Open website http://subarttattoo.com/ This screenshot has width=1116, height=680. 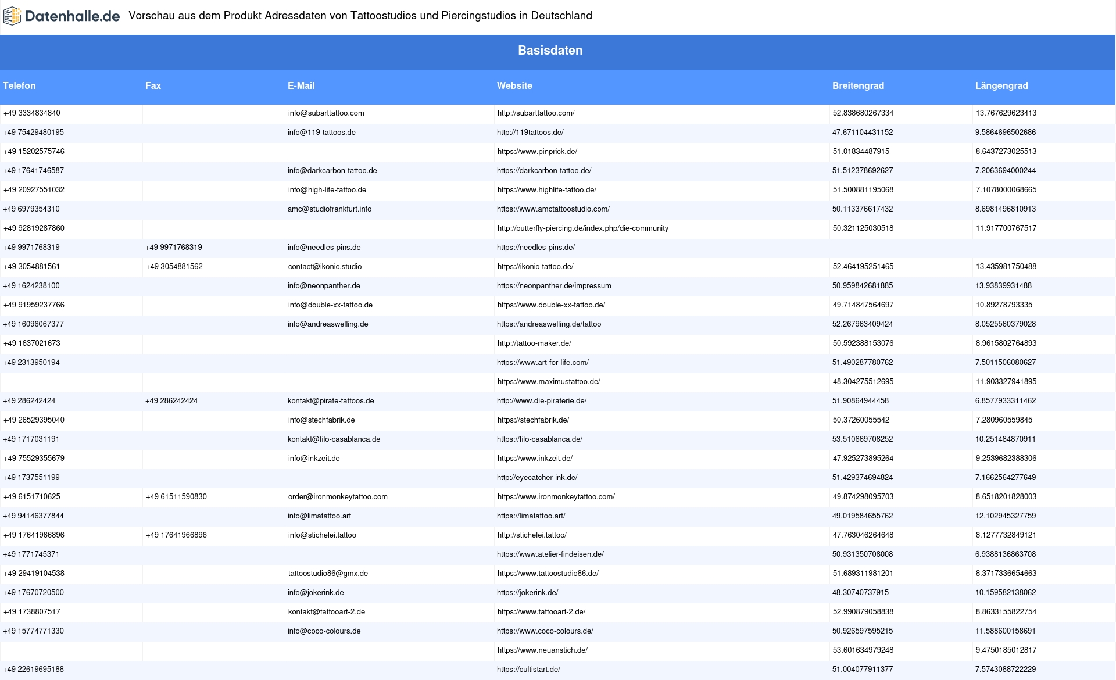[x=536, y=113]
